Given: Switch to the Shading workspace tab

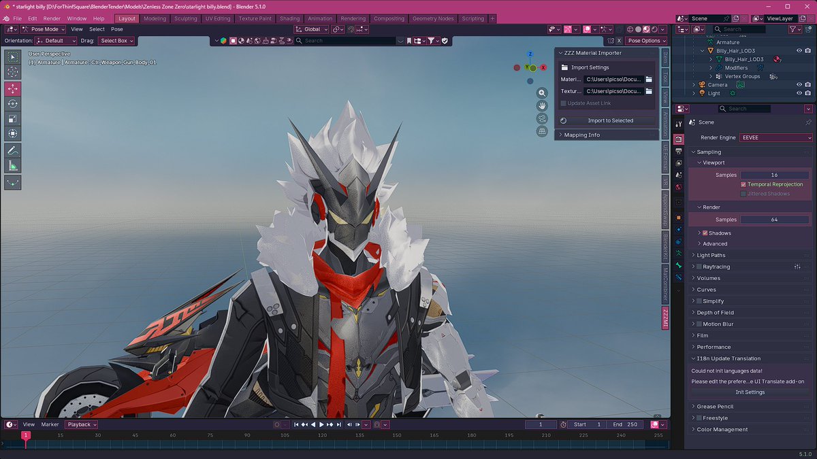Looking at the screenshot, I should [x=289, y=18].
